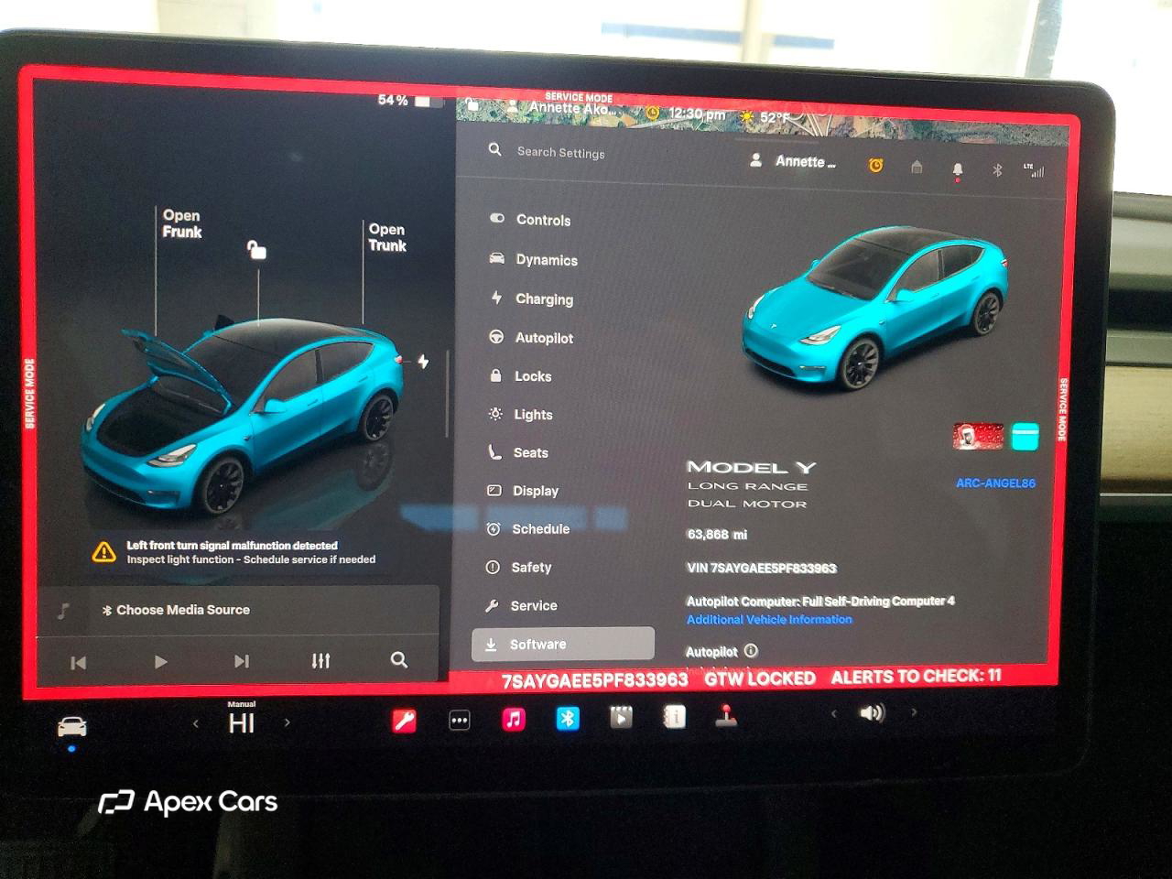
Task: Tap the Autopilot Computer description text
Action: (820, 602)
